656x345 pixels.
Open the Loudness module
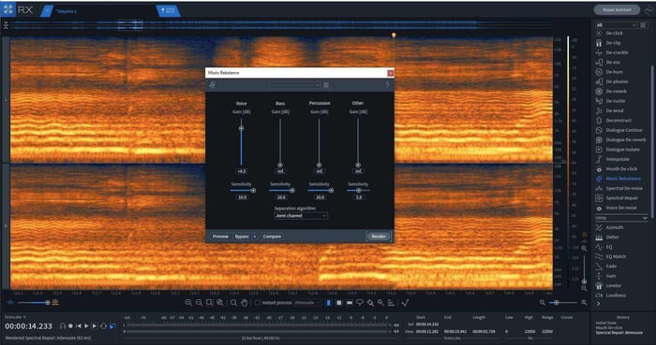(616, 295)
